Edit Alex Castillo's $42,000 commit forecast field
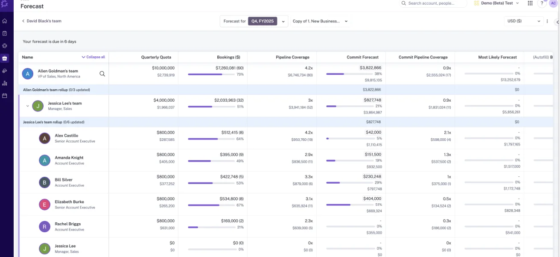 [373, 132]
